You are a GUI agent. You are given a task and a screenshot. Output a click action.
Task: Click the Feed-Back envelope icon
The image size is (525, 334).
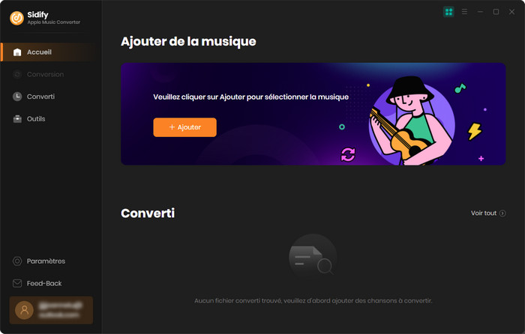(x=17, y=284)
